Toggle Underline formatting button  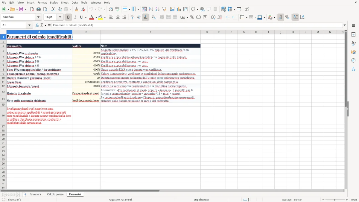pos(81,17)
